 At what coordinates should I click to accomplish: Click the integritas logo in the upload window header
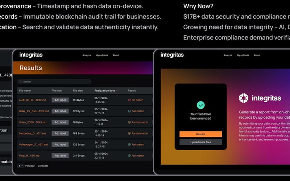pyautogui.click(x=172, y=55)
